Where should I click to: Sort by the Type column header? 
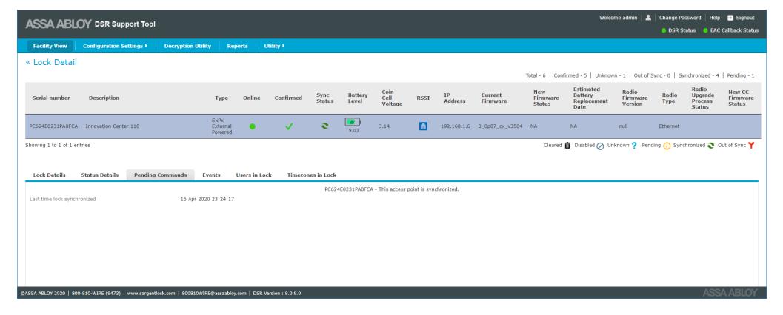click(x=221, y=98)
